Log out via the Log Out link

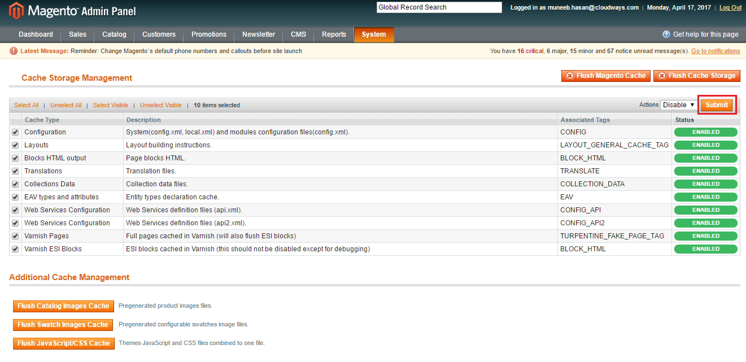(x=731, y=7)
